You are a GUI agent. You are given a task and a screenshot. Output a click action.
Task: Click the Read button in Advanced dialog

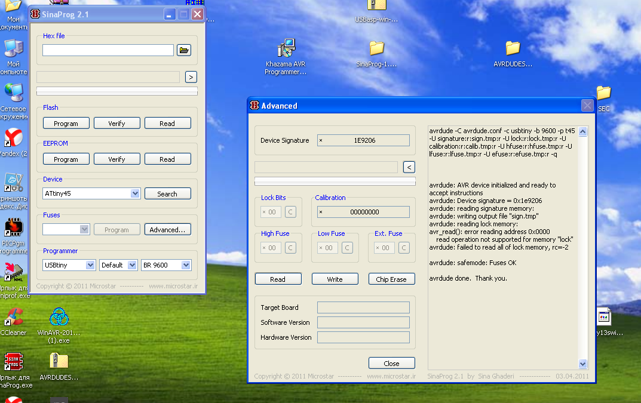(x=278, y=279)
